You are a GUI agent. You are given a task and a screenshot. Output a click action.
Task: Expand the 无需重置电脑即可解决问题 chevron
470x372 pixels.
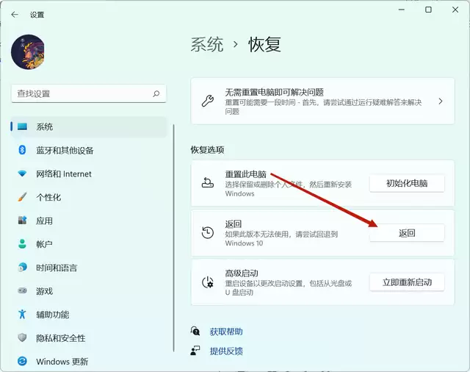tap(440, 101)
